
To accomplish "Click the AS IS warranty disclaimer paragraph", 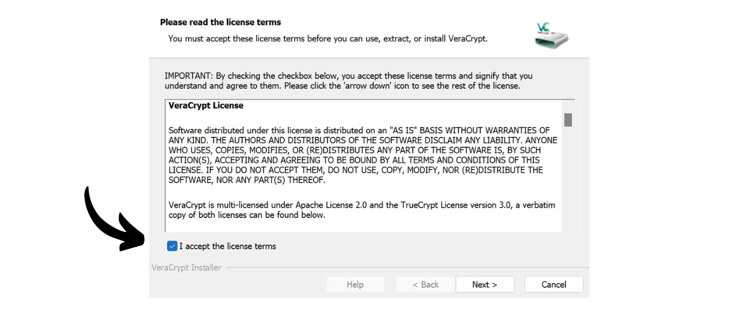I will [x=363, y=155].
